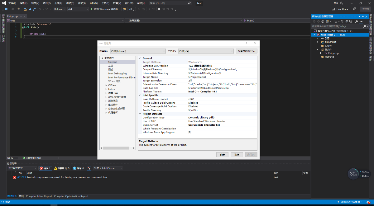Click the Preview Selected Items icon

click(361, 21)
